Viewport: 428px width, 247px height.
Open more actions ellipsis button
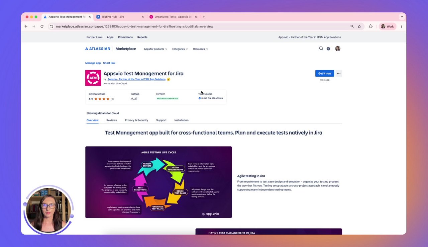click(x=339, y=73)
